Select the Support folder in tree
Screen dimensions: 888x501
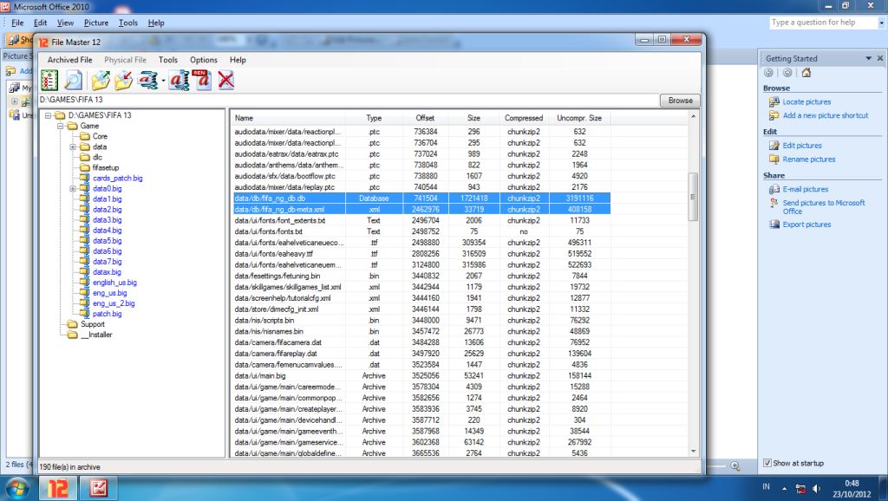coord(92,324)
